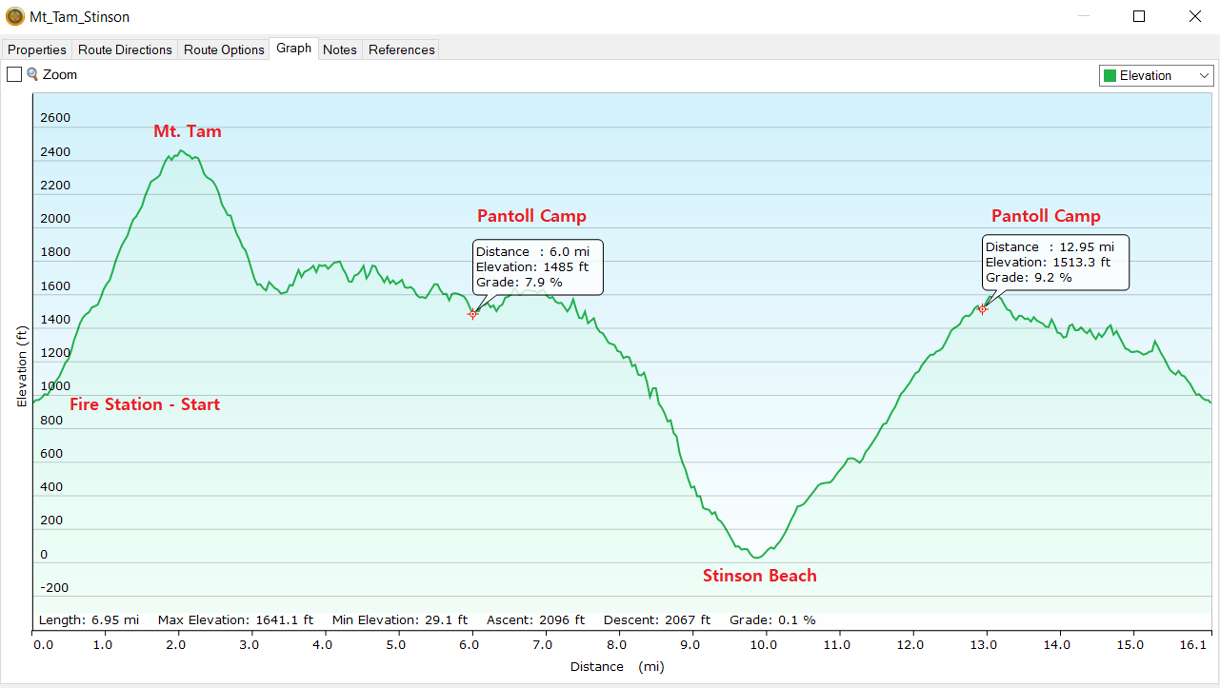
Task: Switch to the Notes tab
Action: (x=340, y=49)
